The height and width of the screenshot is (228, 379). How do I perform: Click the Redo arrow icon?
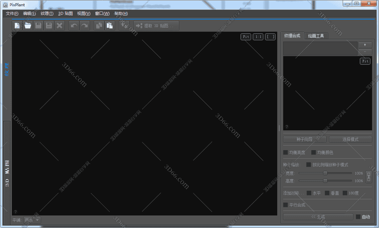coord(85,26)
